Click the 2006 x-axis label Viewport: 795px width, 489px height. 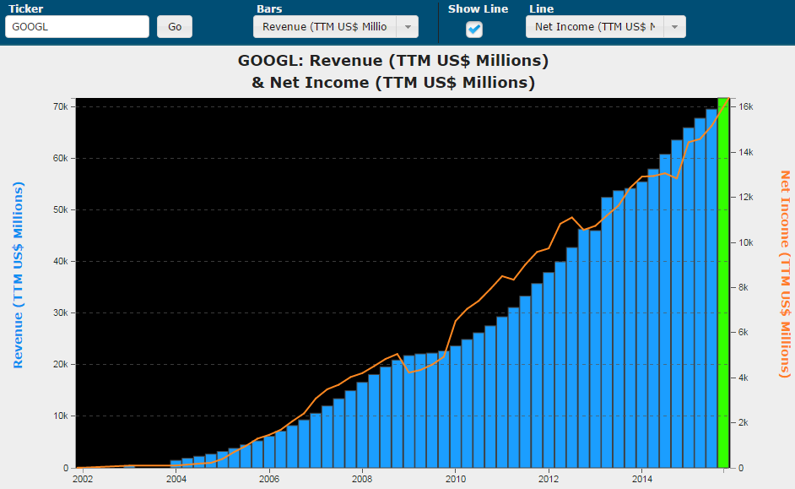268,479
